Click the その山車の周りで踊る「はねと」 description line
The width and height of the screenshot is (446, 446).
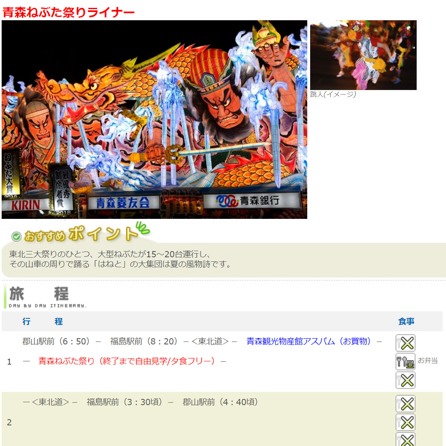120,264
